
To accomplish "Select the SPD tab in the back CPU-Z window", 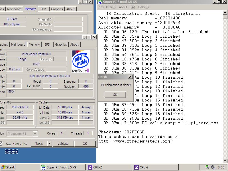I will [x=43, y=9].
